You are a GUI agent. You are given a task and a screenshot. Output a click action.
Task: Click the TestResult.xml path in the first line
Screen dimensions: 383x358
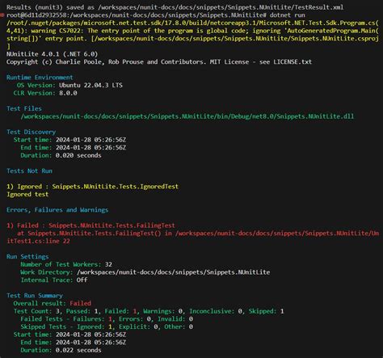click(x=221, y=7)
